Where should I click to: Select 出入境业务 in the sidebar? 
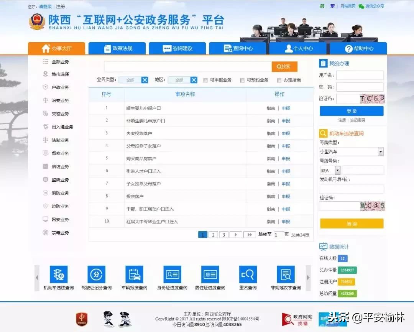[62, 127]
